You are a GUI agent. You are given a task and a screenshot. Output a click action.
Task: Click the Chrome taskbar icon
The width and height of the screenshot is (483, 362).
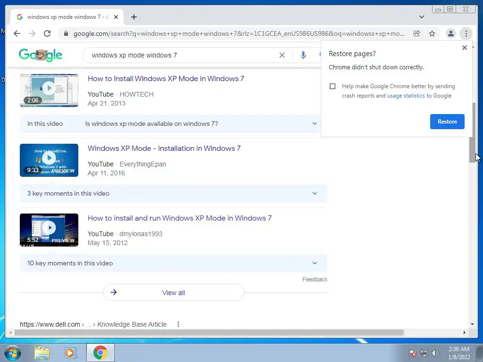100,353
